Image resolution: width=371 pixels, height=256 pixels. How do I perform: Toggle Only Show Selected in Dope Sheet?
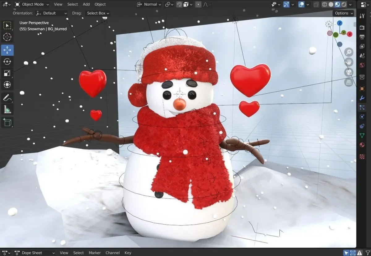pos(347,253)
